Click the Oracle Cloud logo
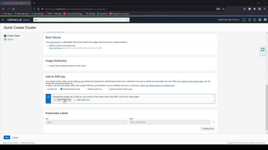 click(18, 20)
